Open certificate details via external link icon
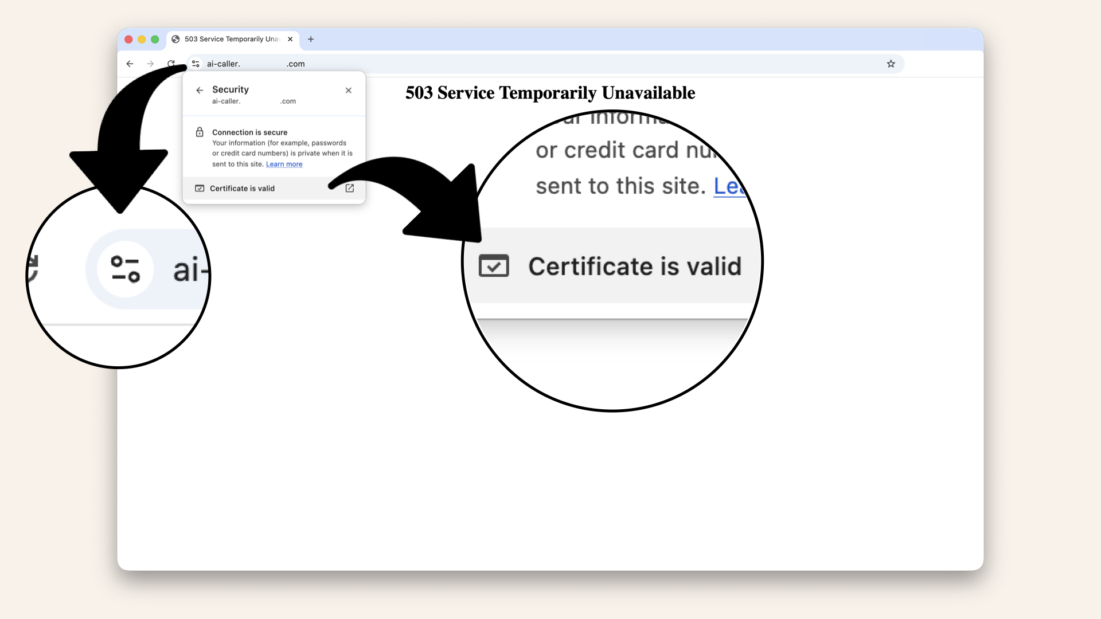 (x=349, y=188)
